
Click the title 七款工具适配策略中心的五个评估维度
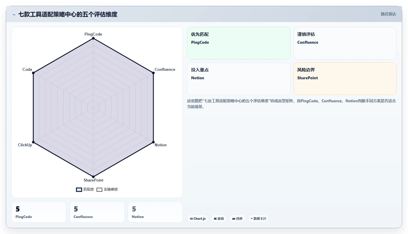[x=68, y=14]
